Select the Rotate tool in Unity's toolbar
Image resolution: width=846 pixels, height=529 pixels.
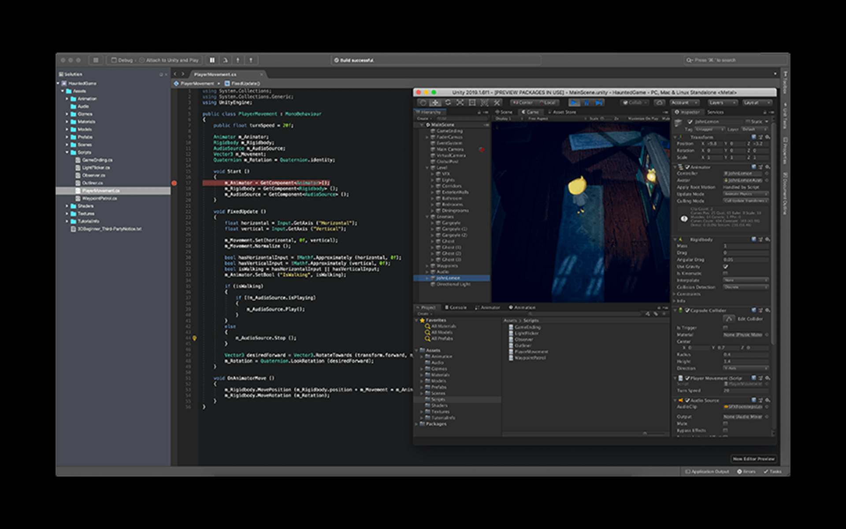coord(448,102)
